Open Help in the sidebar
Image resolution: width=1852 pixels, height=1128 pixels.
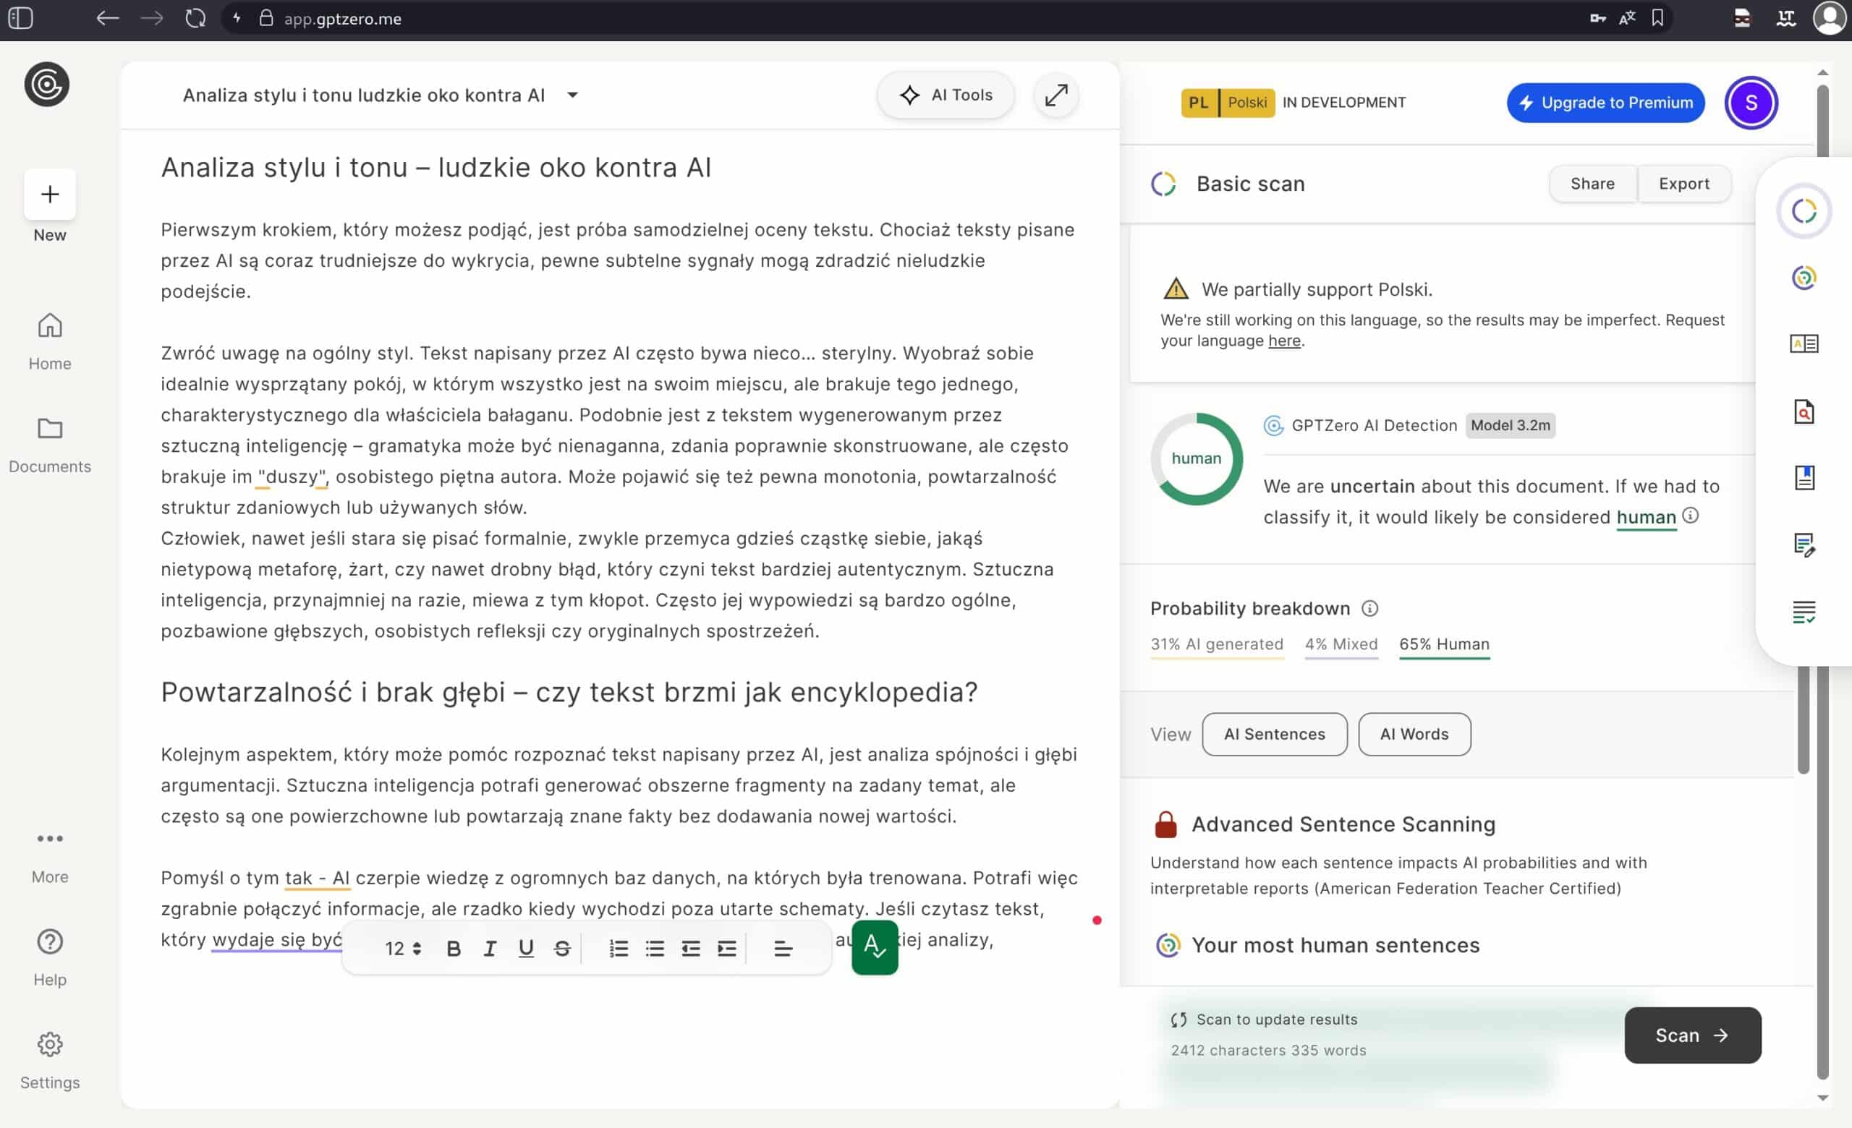pyautogui.click(x=50, y=958)
